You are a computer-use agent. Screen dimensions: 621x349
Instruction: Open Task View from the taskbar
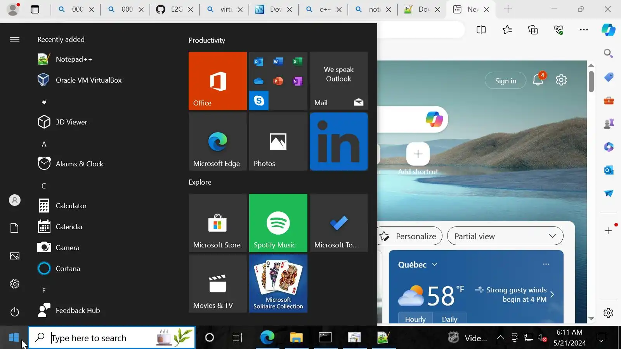(237, 338)
